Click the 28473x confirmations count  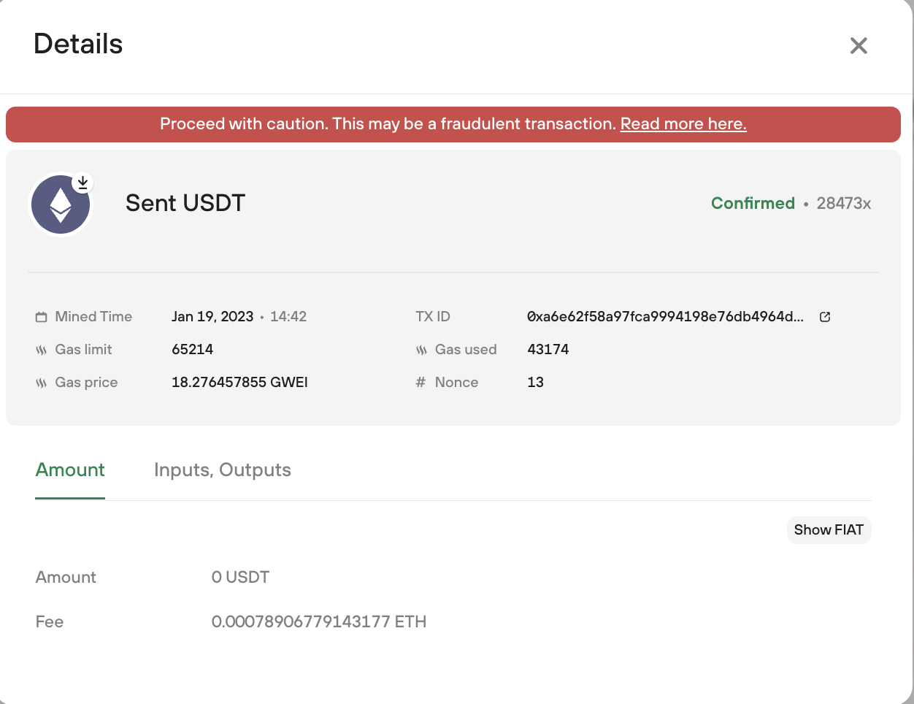(x=844, y=204)
